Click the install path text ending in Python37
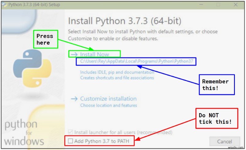This screenshot has height=150, width=246. pos(137,61)
